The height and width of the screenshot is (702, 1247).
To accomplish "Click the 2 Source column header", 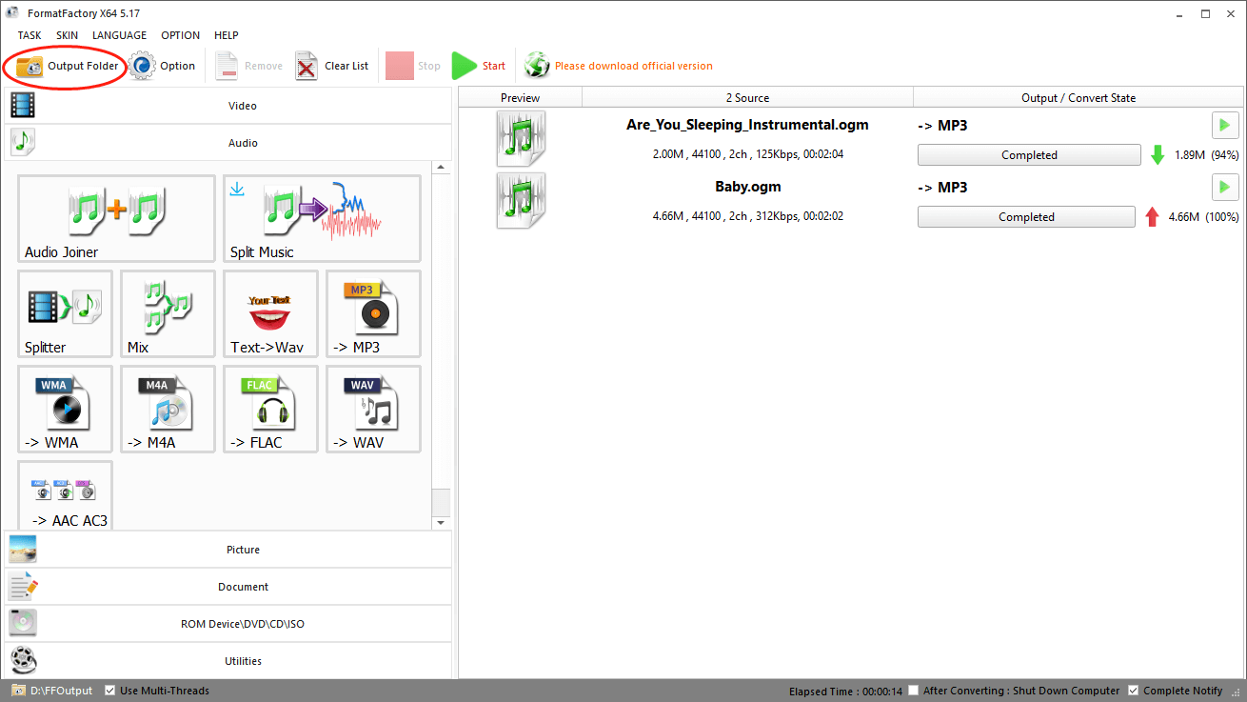I will coord(747,97).
